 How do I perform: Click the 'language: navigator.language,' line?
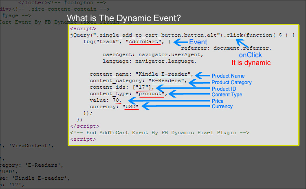(x=150, y=61)
